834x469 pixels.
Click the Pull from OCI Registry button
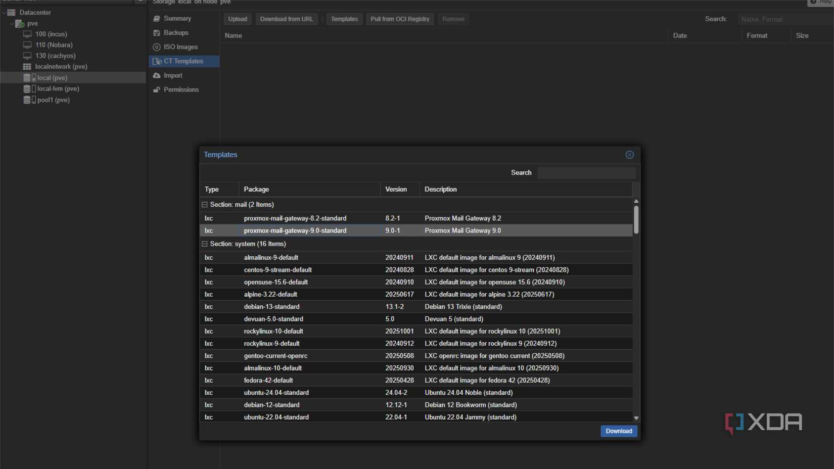400,19
